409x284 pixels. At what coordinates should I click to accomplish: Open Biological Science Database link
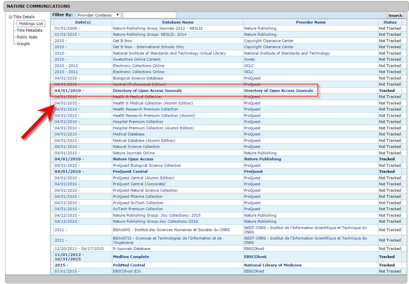pos(138,78)
